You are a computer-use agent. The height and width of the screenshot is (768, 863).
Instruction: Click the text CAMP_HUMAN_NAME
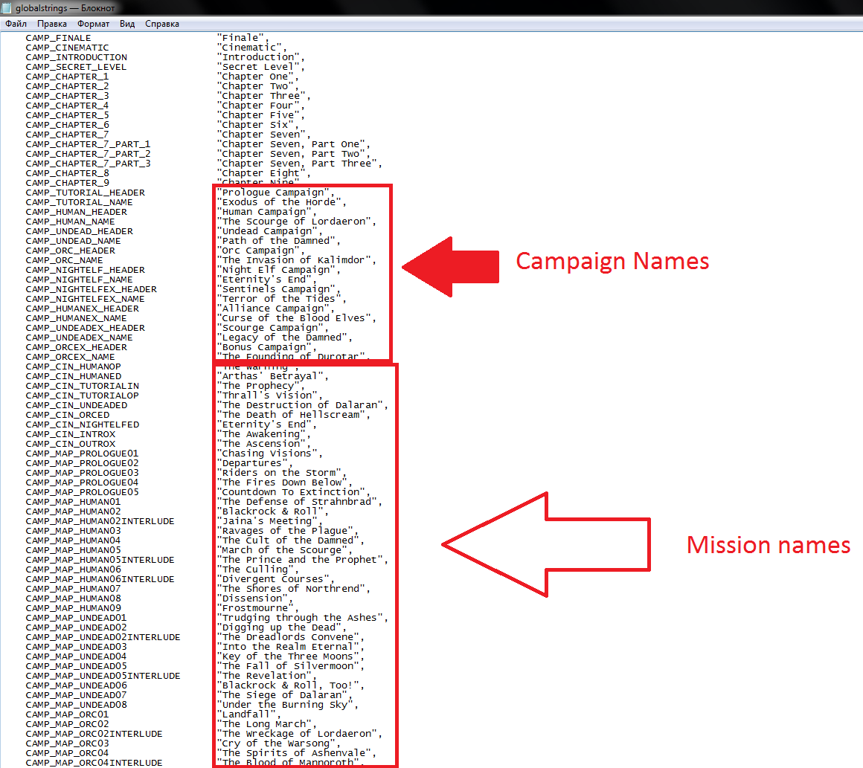coord(71,222)
